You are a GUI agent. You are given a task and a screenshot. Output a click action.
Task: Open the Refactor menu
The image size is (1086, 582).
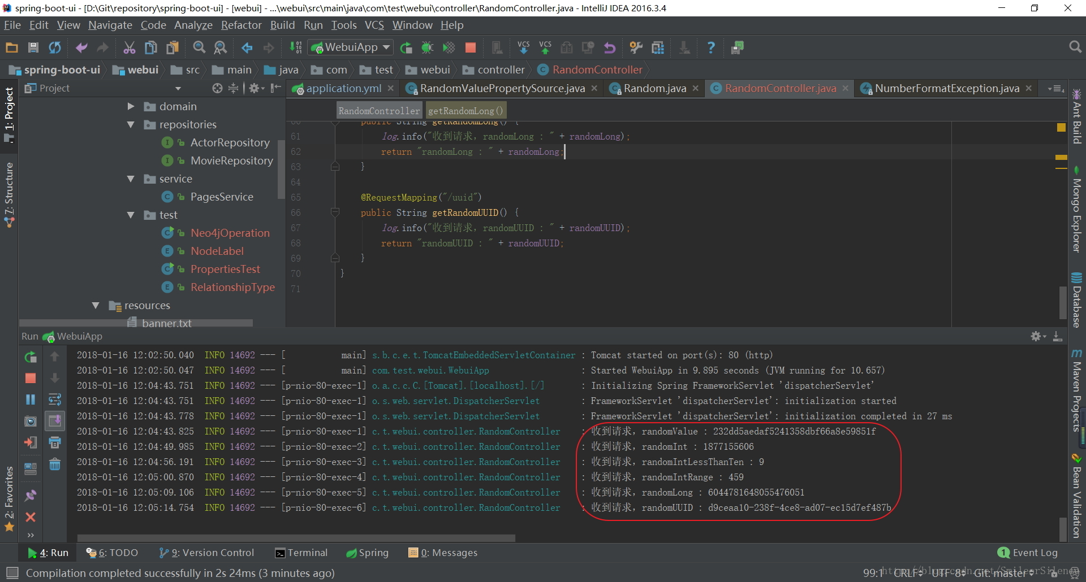(242, 25)
